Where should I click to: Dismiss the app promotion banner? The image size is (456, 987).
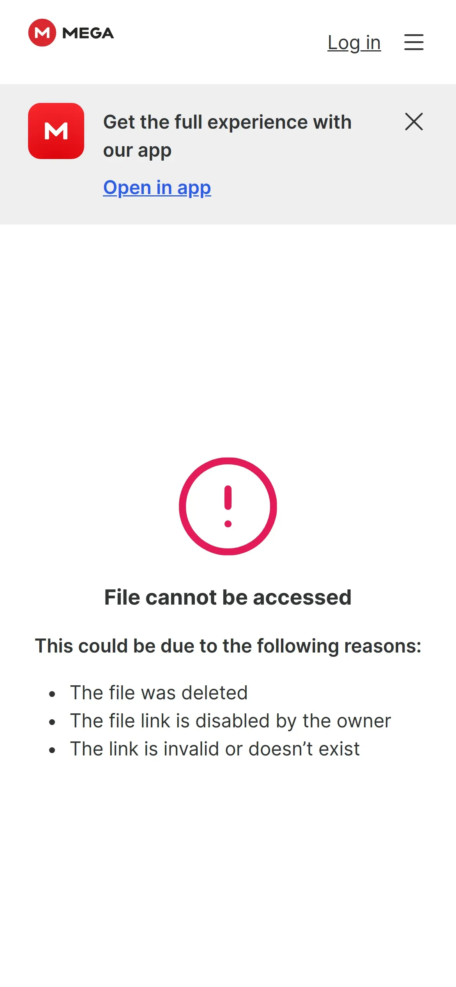[414, 122]
